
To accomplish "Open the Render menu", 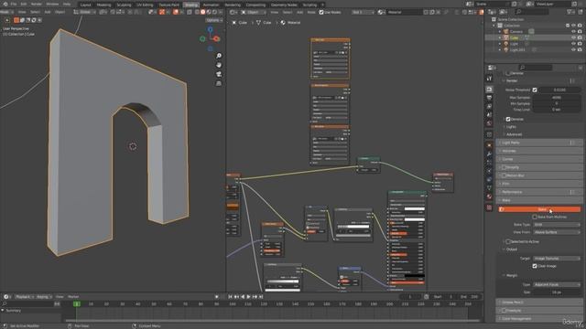I will coord(37,4).
